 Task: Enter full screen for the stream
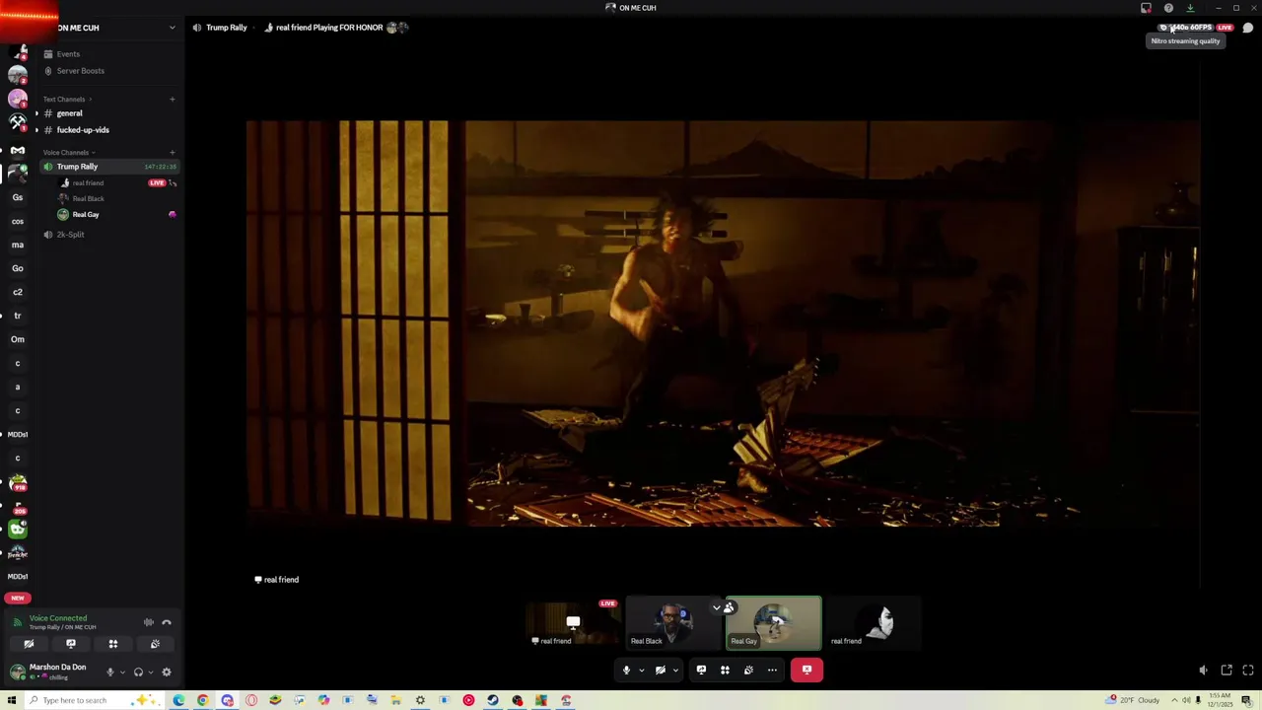tap(1248, 671)
